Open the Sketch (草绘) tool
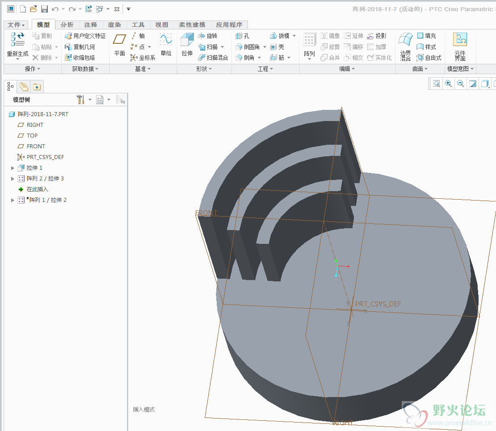Screen dimensions: 496x431 [x=166, y=45]
